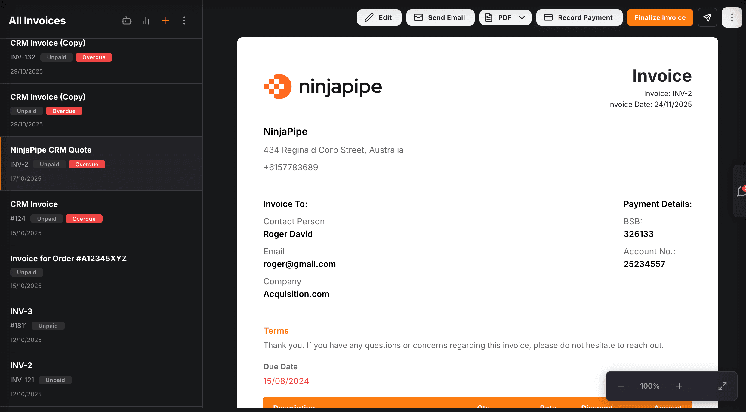The width and height of the screenshot is (746, 412).
Task: Open the top-right kebab menu
Action: click(x=732, y=17)
